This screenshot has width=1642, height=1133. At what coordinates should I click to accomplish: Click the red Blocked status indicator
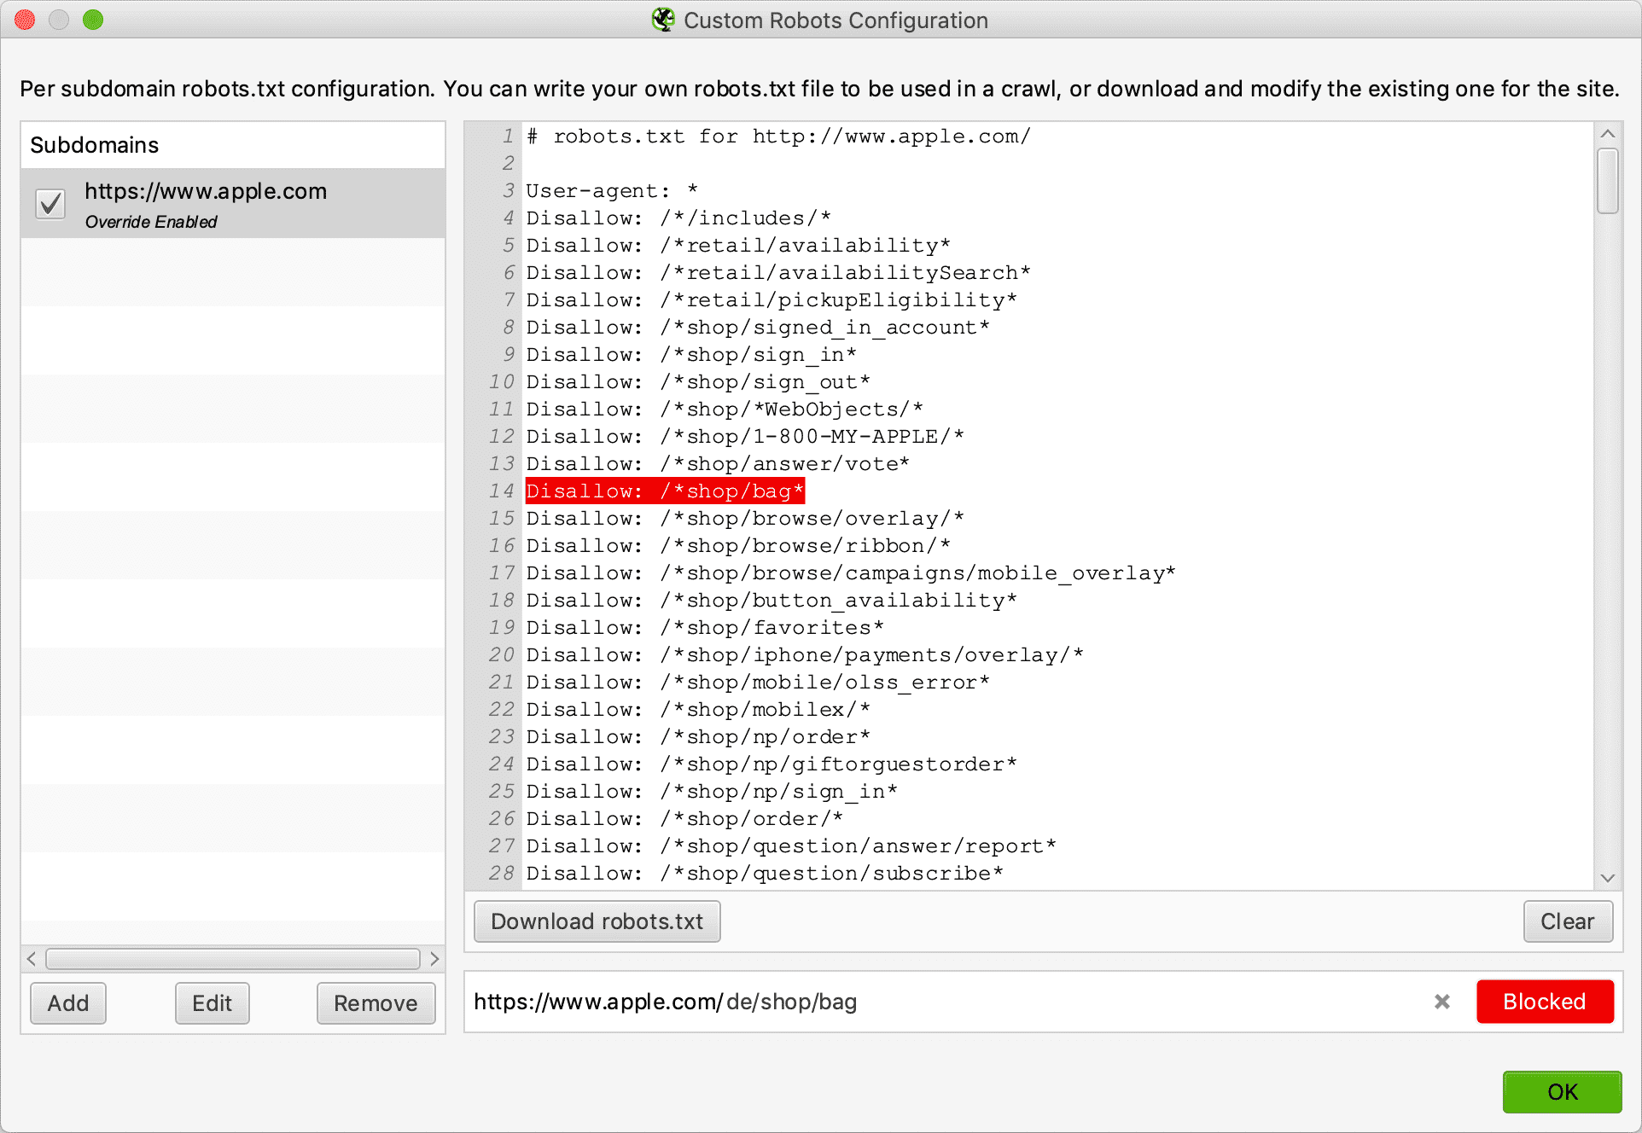pos(1545,1002)
